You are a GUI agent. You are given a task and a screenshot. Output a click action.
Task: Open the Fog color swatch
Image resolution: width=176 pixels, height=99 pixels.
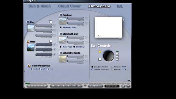(x=51, y=22)
